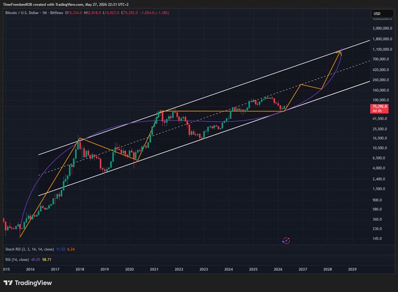Click the 100,000.0 price axis label

tap(380, 100)
